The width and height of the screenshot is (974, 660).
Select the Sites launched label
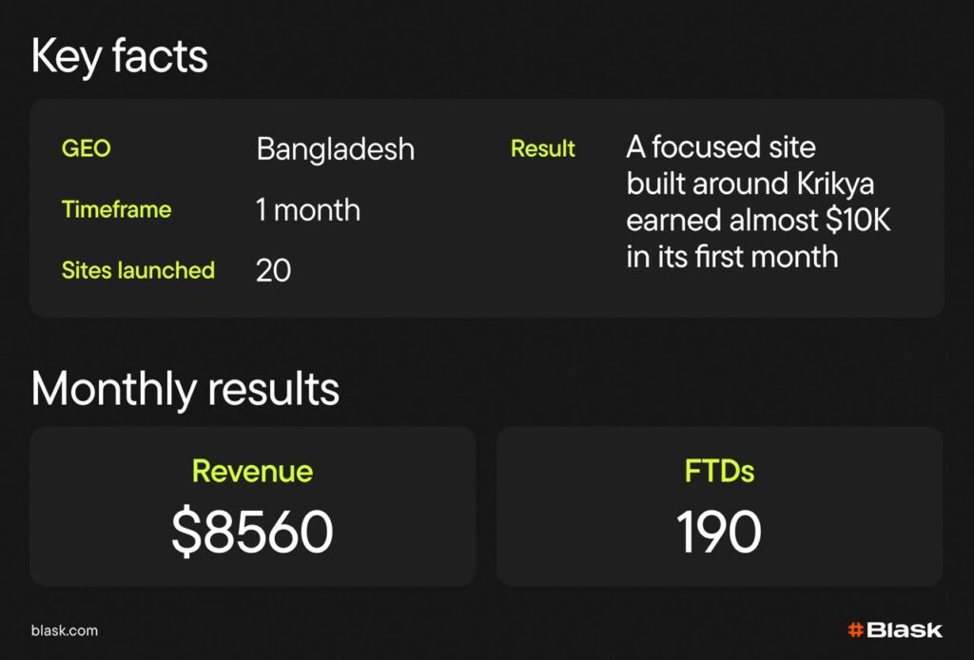coord(138,270)
